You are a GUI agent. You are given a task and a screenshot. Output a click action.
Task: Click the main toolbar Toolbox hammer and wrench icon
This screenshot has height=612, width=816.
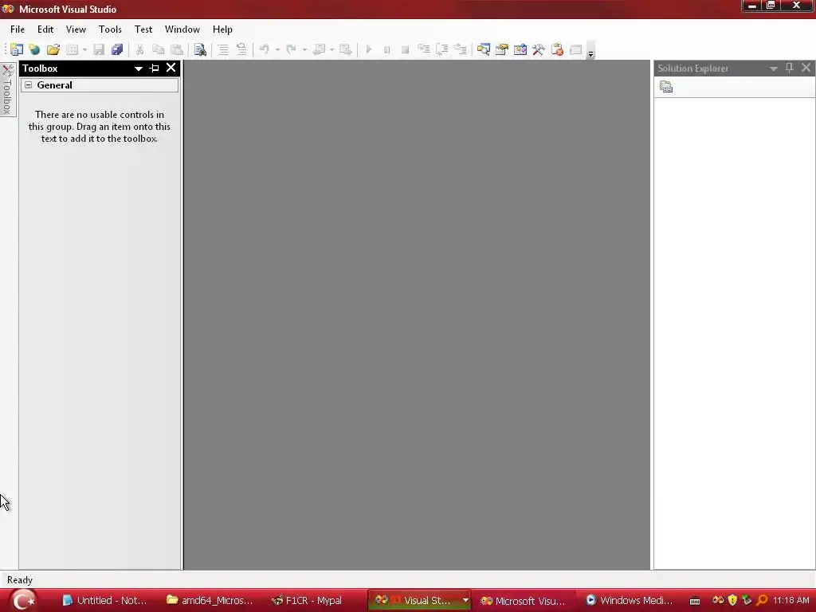(x=539, y=49)
